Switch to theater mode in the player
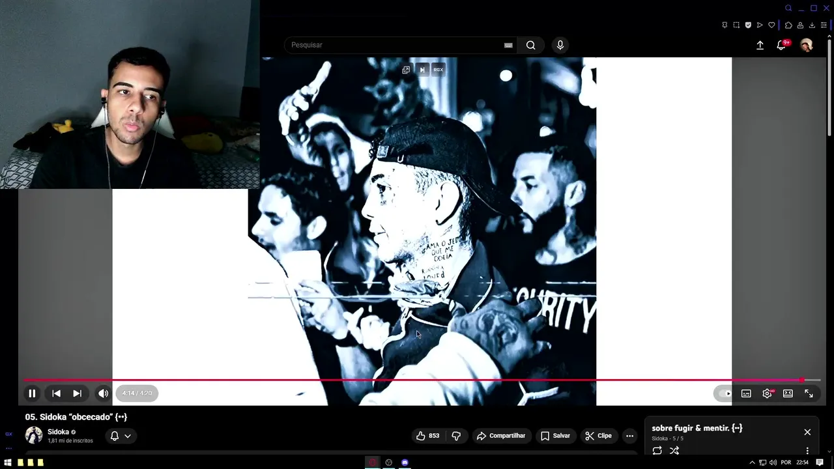834x469 pixels. [x=788, y=393]
